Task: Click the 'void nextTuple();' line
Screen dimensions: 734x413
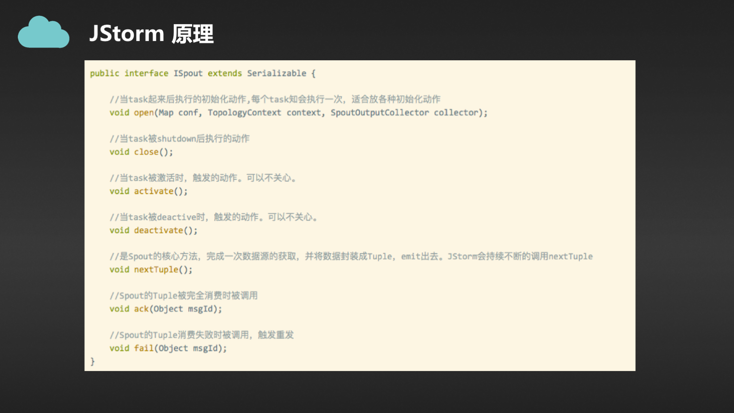Action: pyautogui.click(x=151, y=270)
